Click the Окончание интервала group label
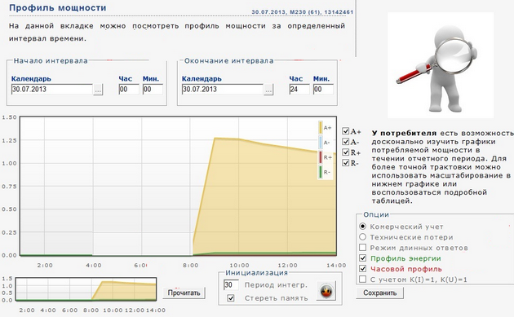Viewport: 514px width, 317px height. (x=228, y=61)
